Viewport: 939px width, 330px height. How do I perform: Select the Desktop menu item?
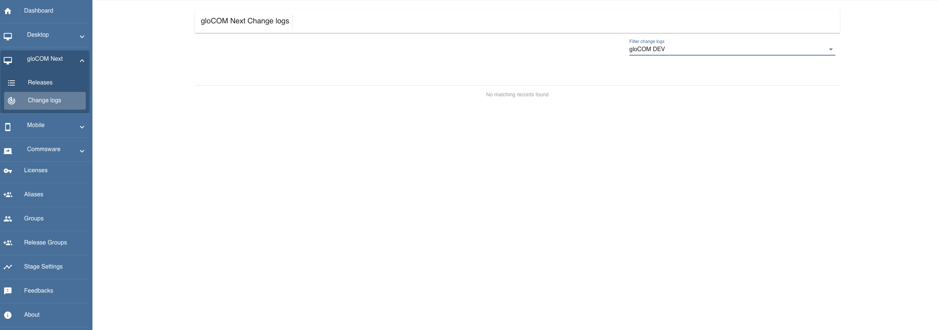38,35
